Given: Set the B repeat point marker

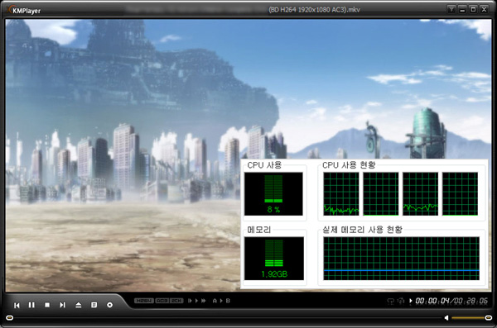Looking at the screenshot, I should pyautogui.click(x=228, y=301).
